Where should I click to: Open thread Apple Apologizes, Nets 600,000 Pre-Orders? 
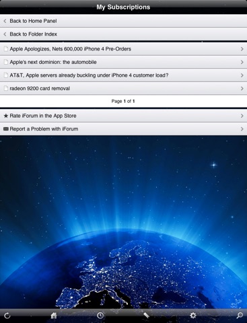click(123, 49)
